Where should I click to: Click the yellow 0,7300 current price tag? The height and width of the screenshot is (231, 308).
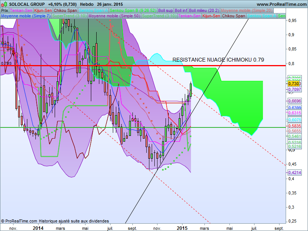tap(294, 84)
